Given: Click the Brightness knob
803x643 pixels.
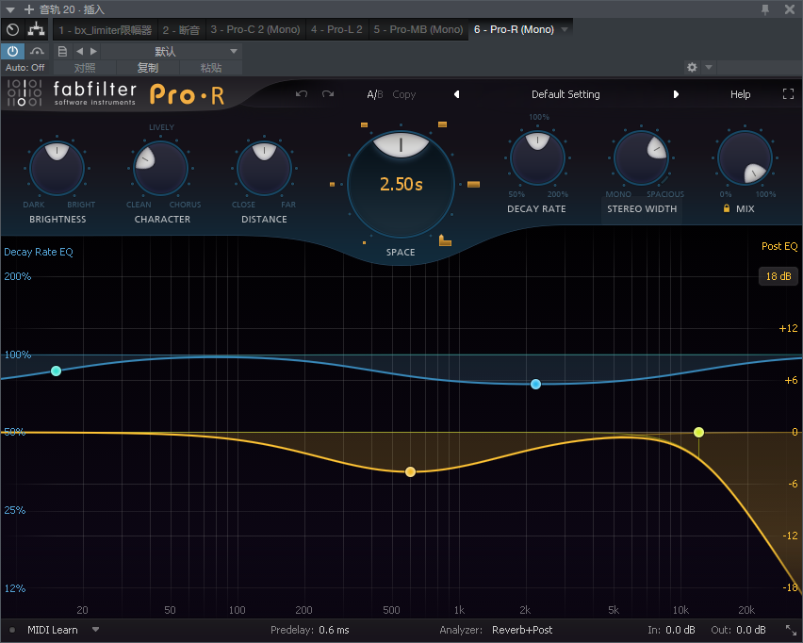Looking at the screenshot, I should [57, 168].
